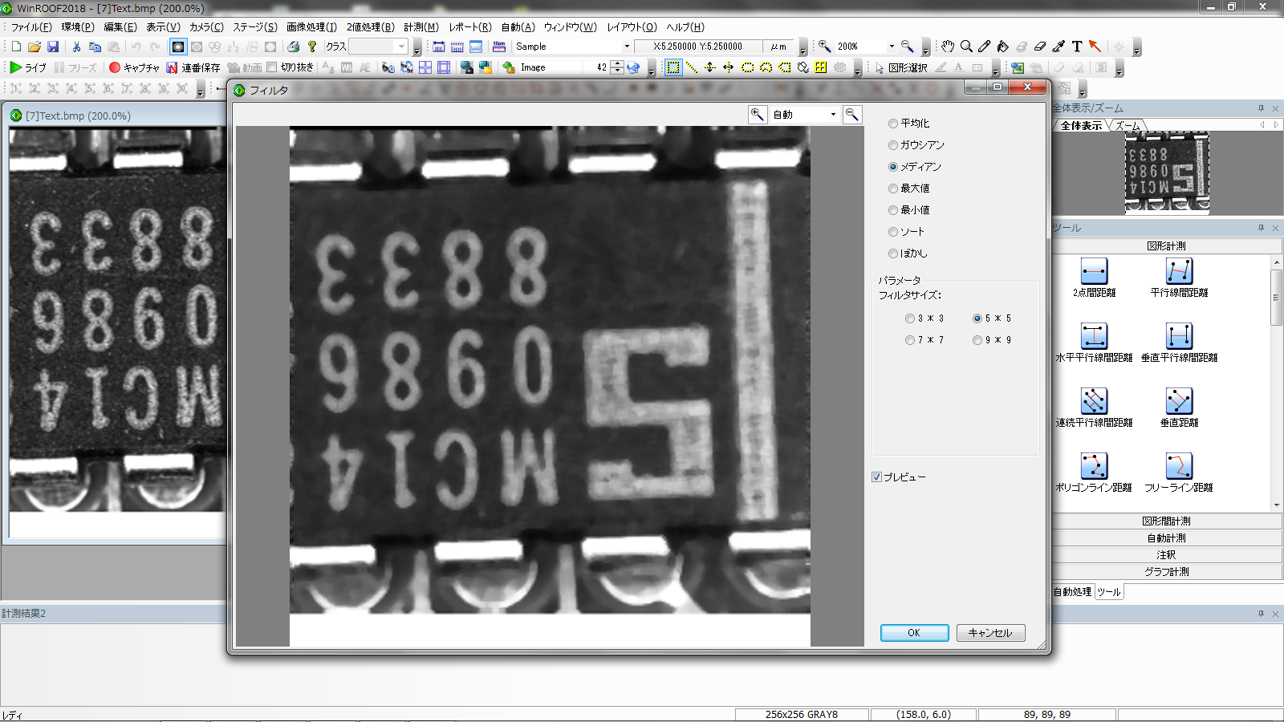Screen dimensions: 1284x722
Task: Expand the グラフ計測 section
Action: pos(1166,572)
